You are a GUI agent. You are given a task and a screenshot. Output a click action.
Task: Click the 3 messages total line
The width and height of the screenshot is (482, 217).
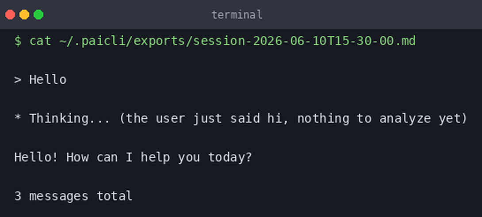pyautogui.click(x=73, y=196)
